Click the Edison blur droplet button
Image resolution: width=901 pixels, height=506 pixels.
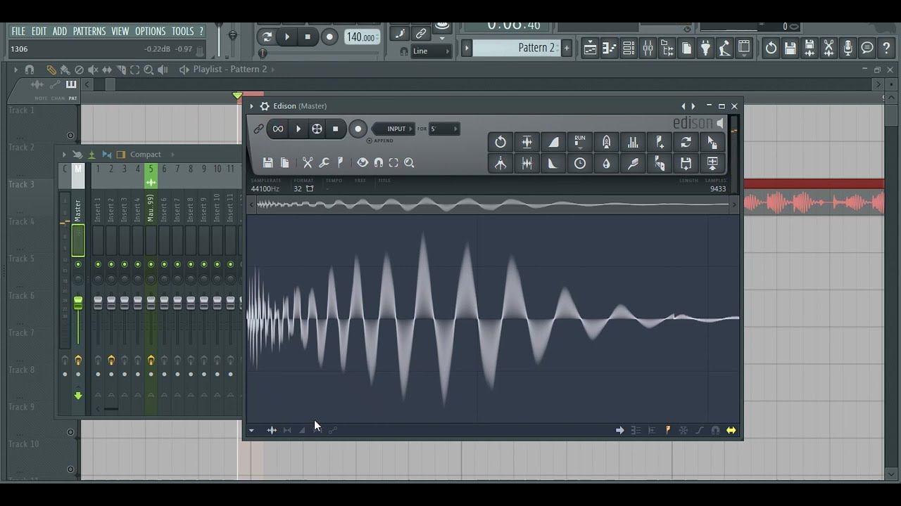click(606, 164)
